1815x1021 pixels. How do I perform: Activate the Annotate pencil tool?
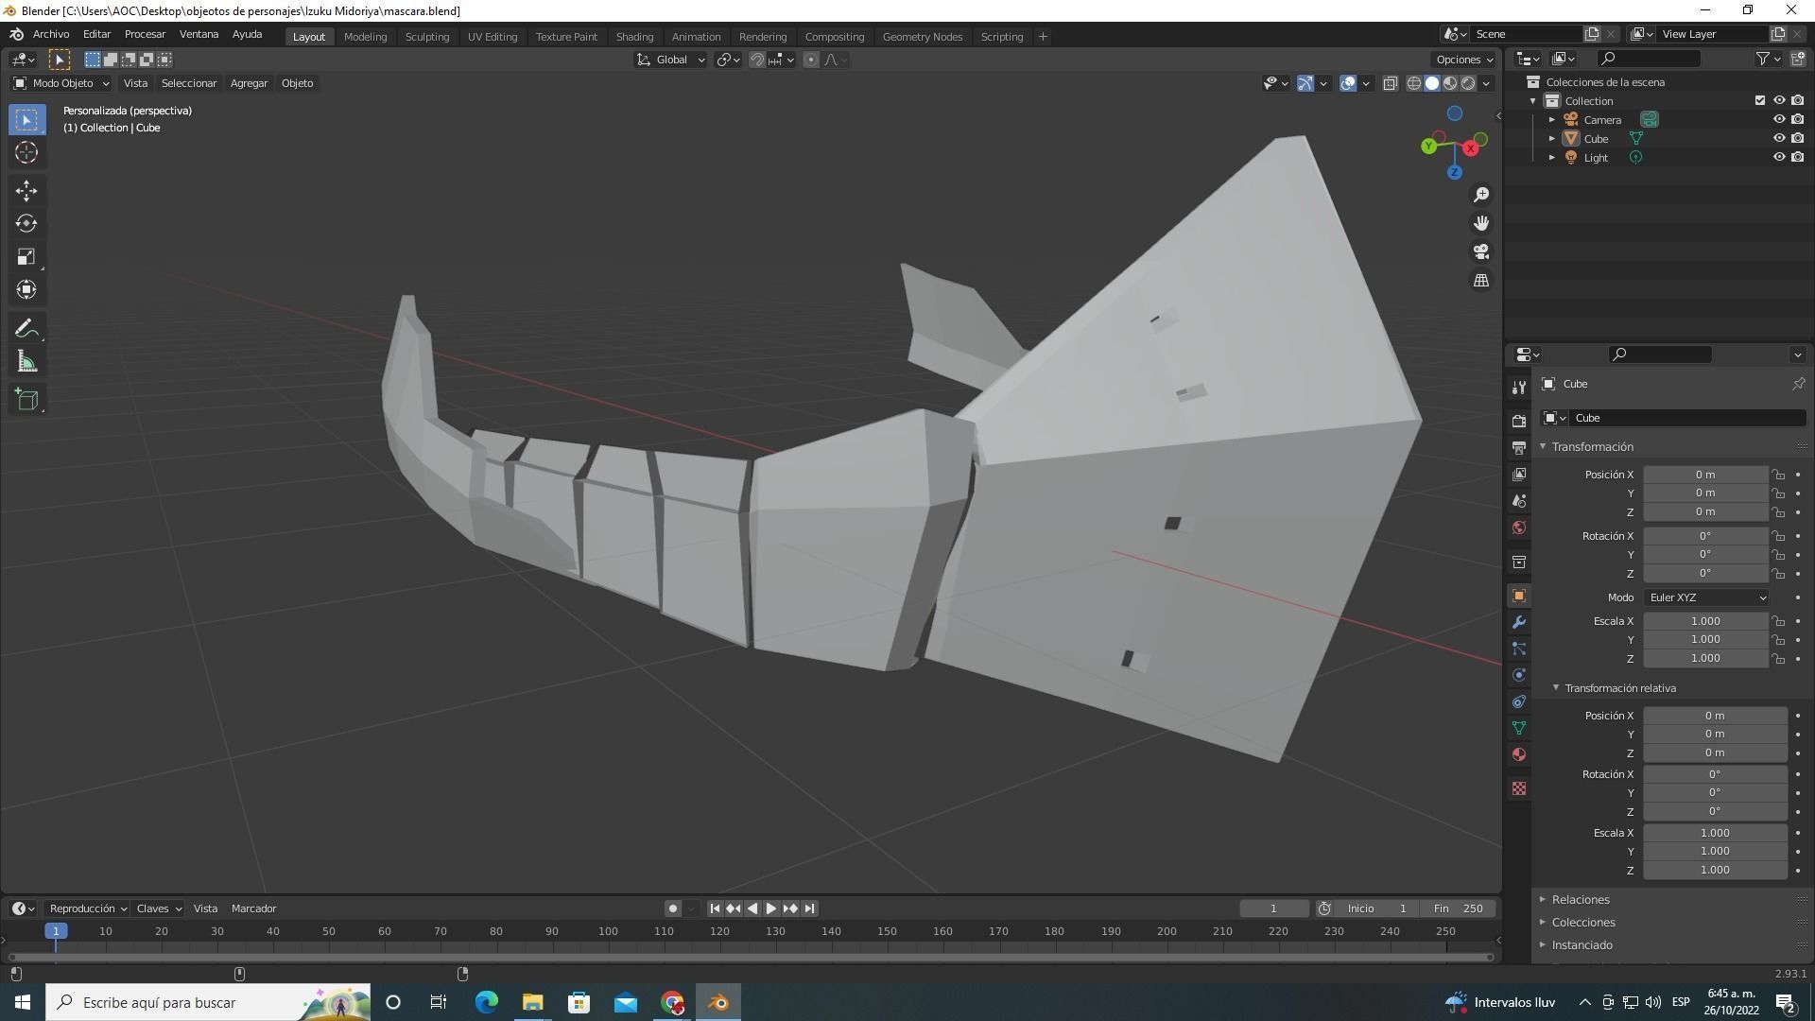click(26, 329)
